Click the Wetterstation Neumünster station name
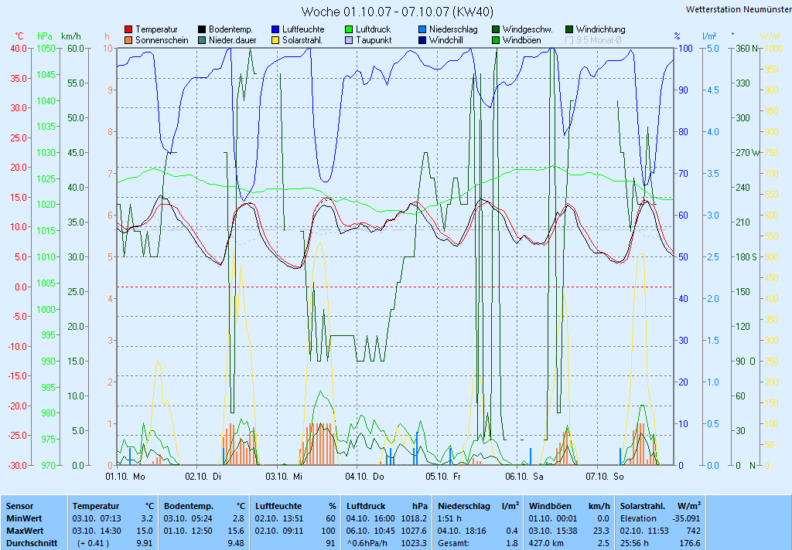This screenshot has height=550, width=792. click(x=739, y=9)
